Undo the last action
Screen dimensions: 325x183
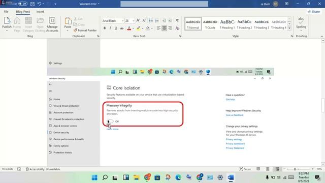[x=39, y=4]
